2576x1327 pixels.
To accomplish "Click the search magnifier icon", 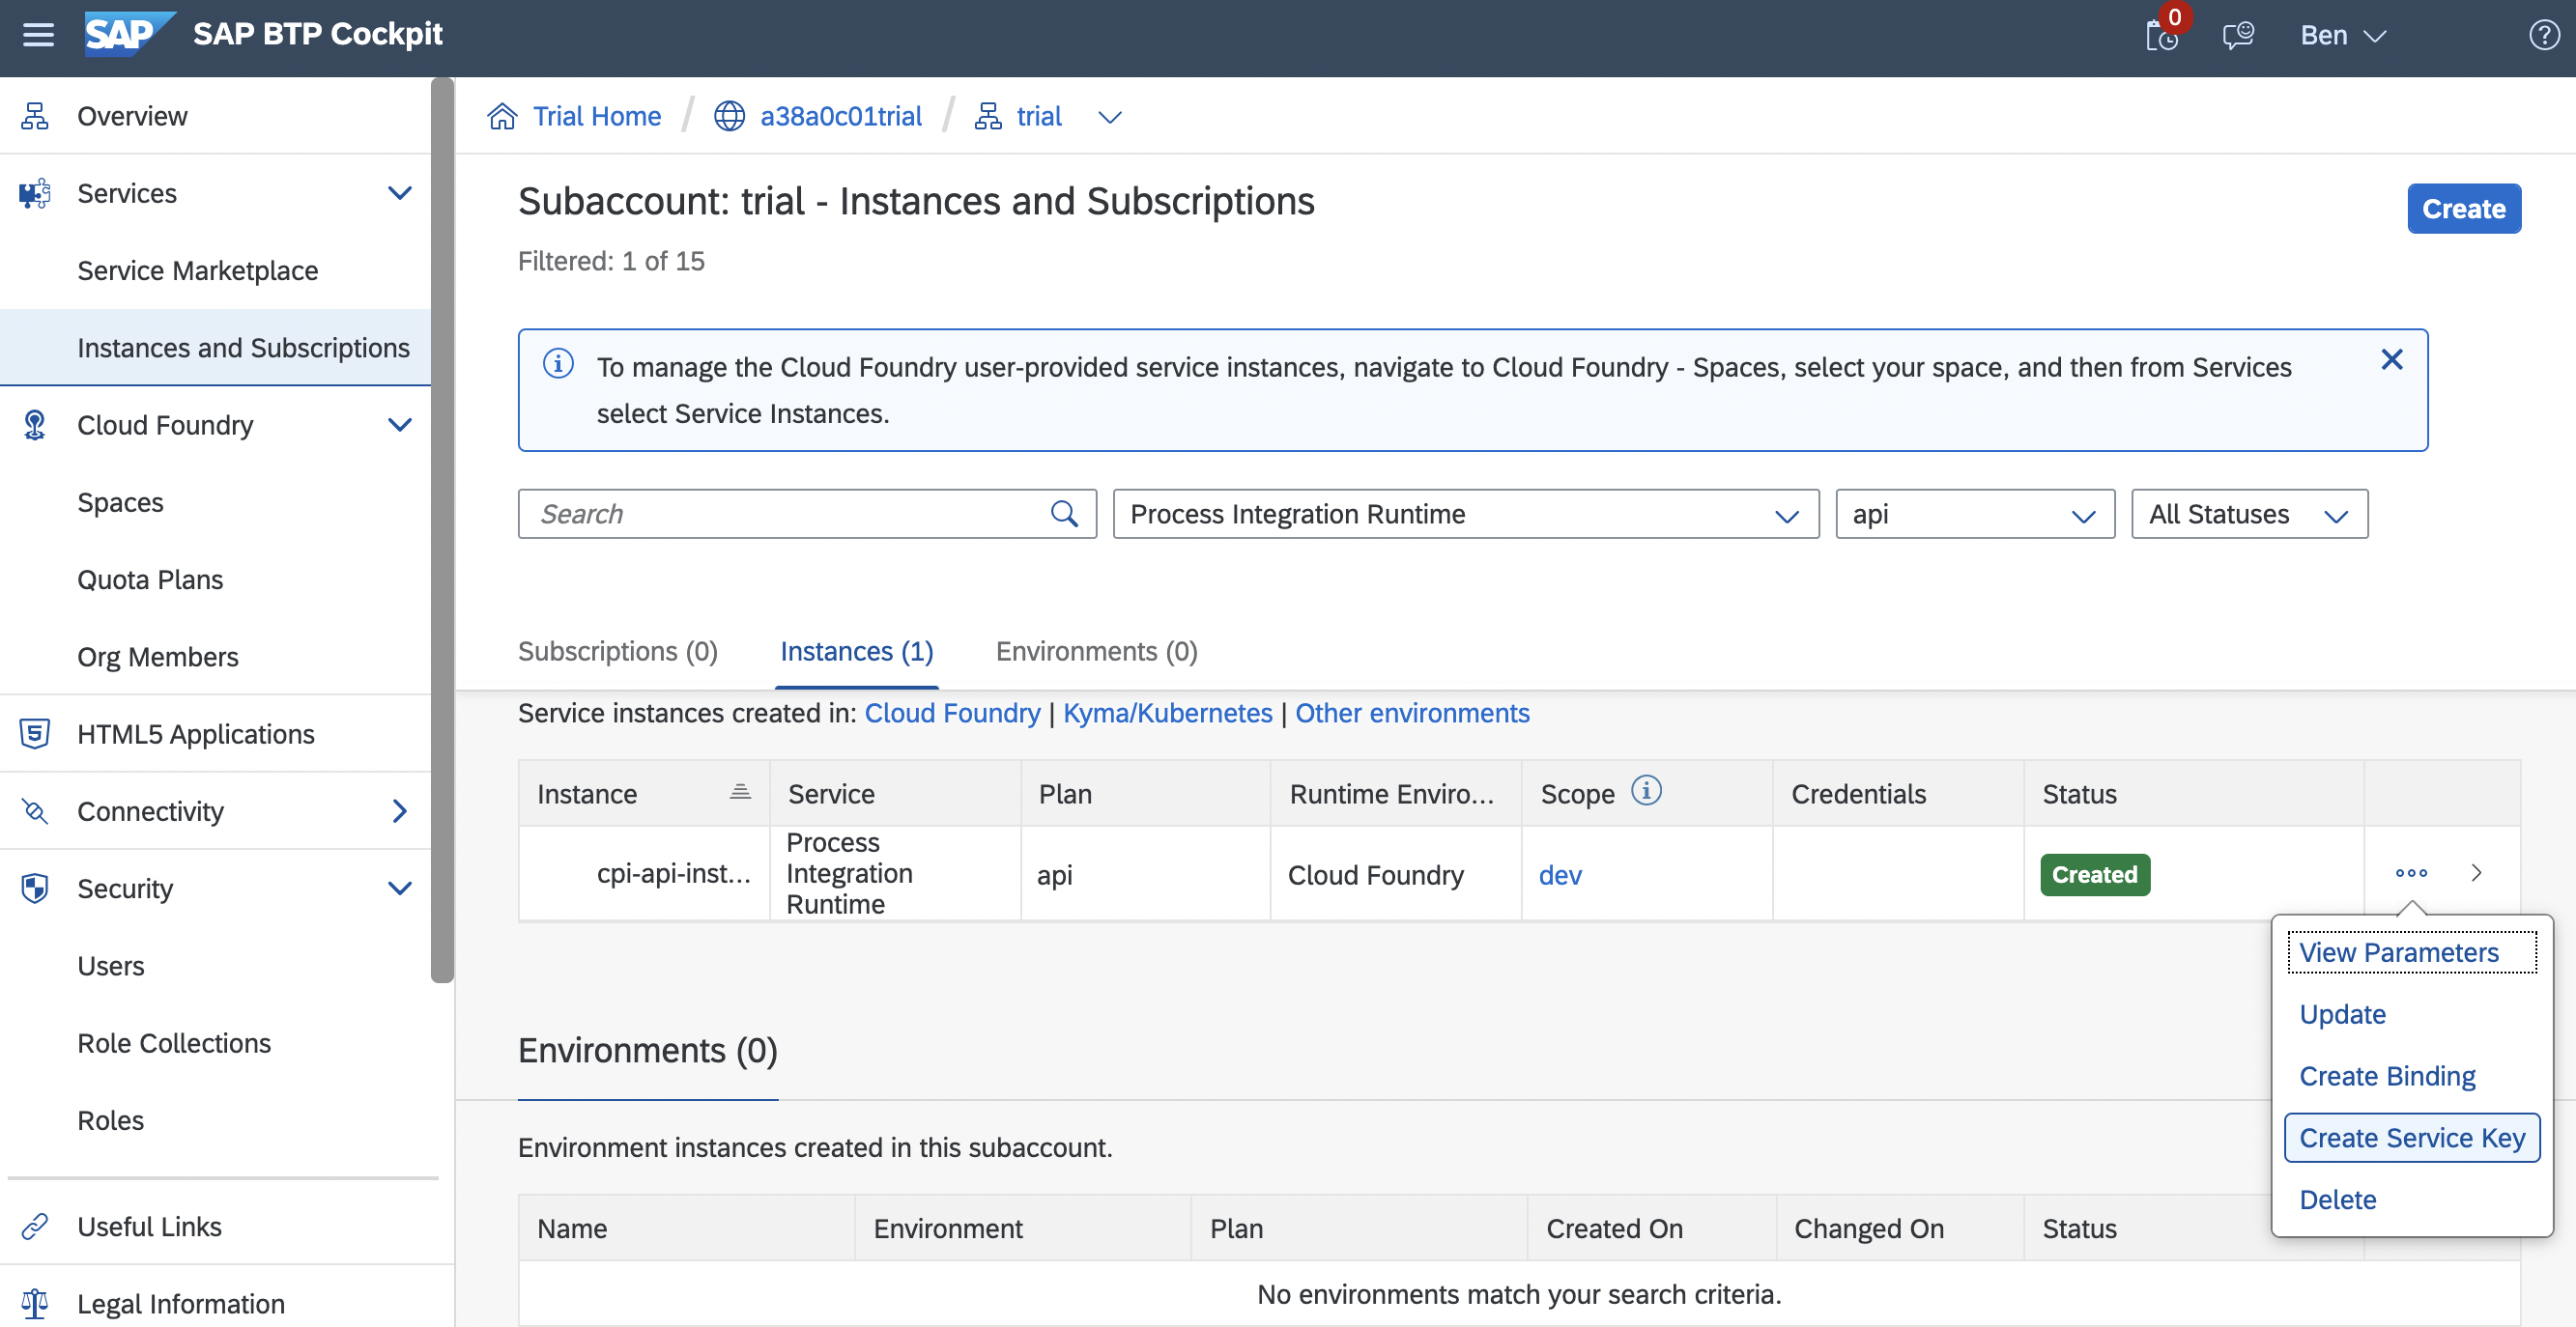I will (x=1064, y=514).
